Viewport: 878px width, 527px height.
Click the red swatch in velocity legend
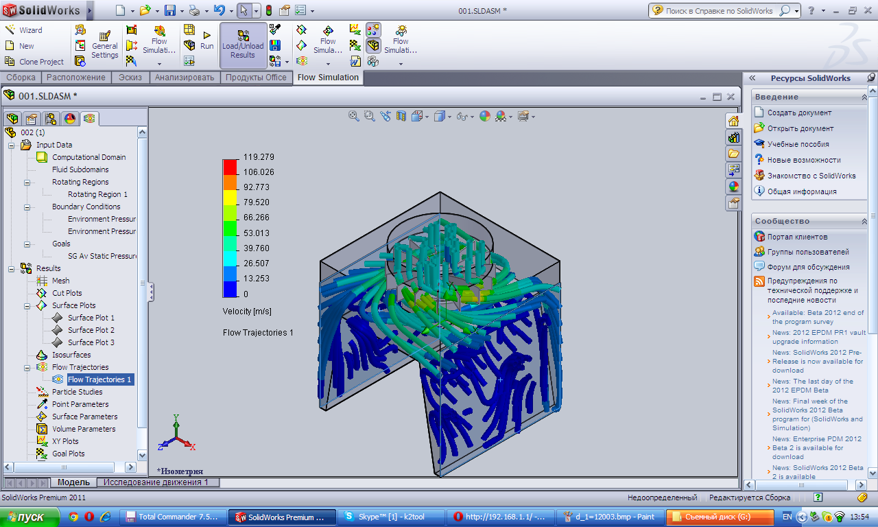229,165
